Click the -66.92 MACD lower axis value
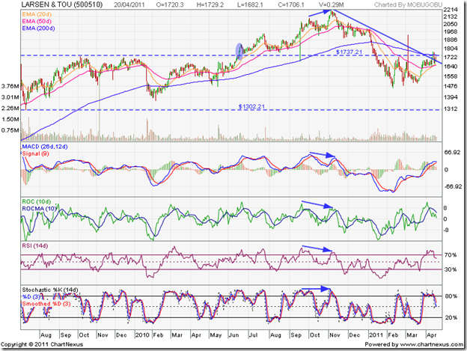 (453, 186)
